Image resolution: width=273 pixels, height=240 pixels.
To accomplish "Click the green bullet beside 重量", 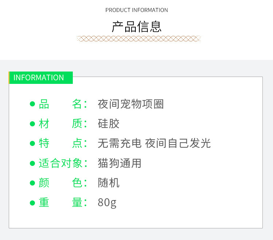I will pos(32,203).
